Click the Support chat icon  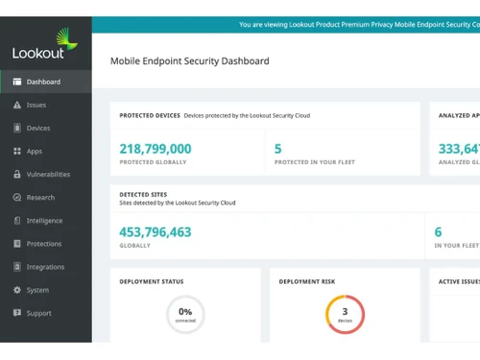tap(17, 313)
